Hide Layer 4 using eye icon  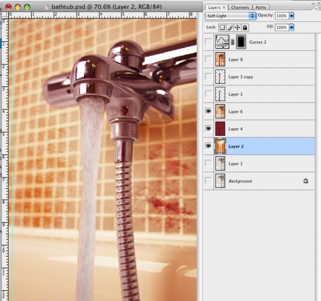tap(209, 129)
